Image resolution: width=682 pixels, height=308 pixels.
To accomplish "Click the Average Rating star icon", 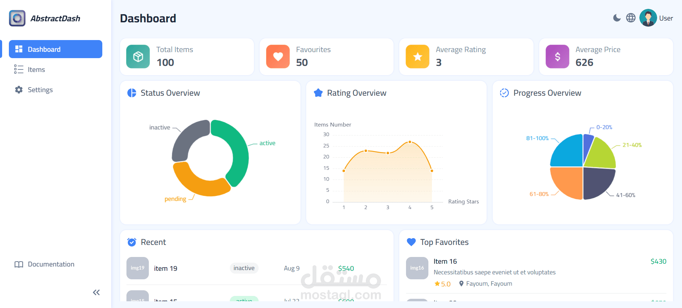I will pyautogui.click(x=417, y=56).
